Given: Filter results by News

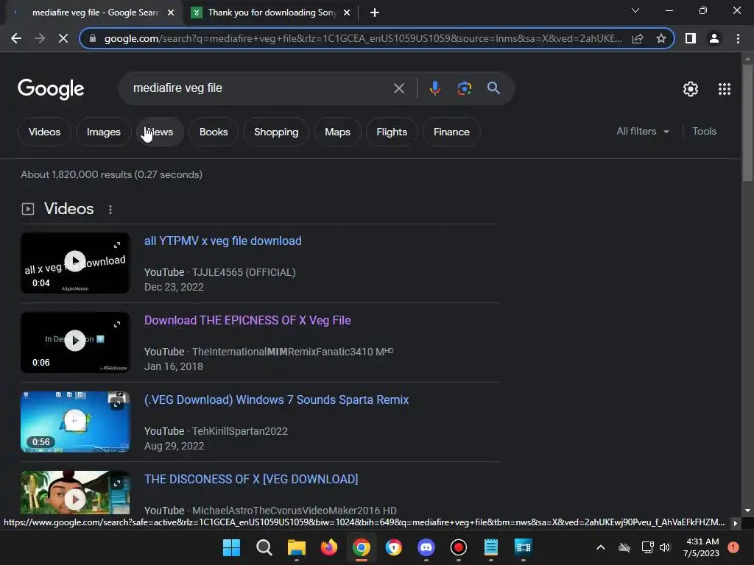Looking at the screenshot, I should 159,132.
